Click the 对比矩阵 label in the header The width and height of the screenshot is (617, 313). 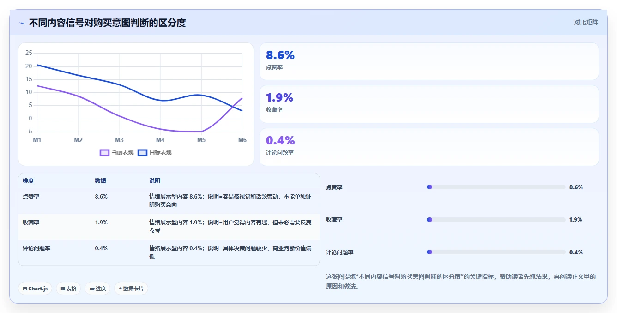[x=586, y=22]
